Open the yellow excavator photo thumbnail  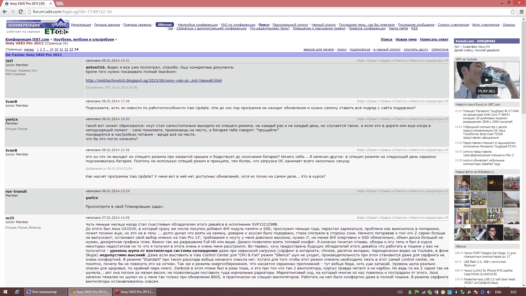pos(479,200)
